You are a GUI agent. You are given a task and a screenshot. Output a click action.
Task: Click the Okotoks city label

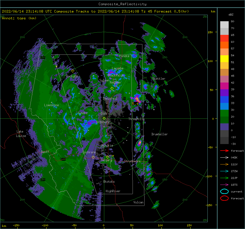(x=109, y=182)
